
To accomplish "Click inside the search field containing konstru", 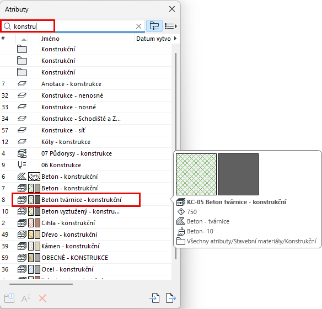I will coord(72,26).
